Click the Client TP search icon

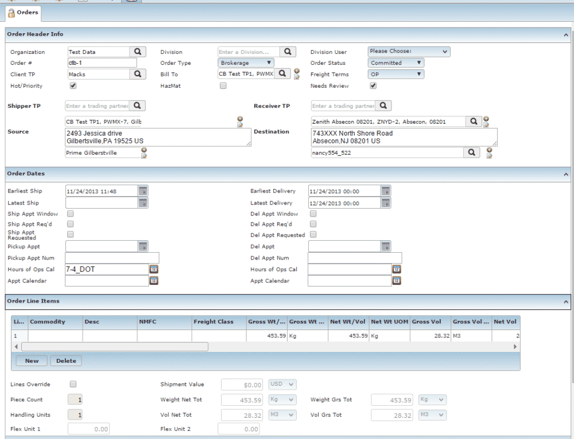click(x=138, y=74)
